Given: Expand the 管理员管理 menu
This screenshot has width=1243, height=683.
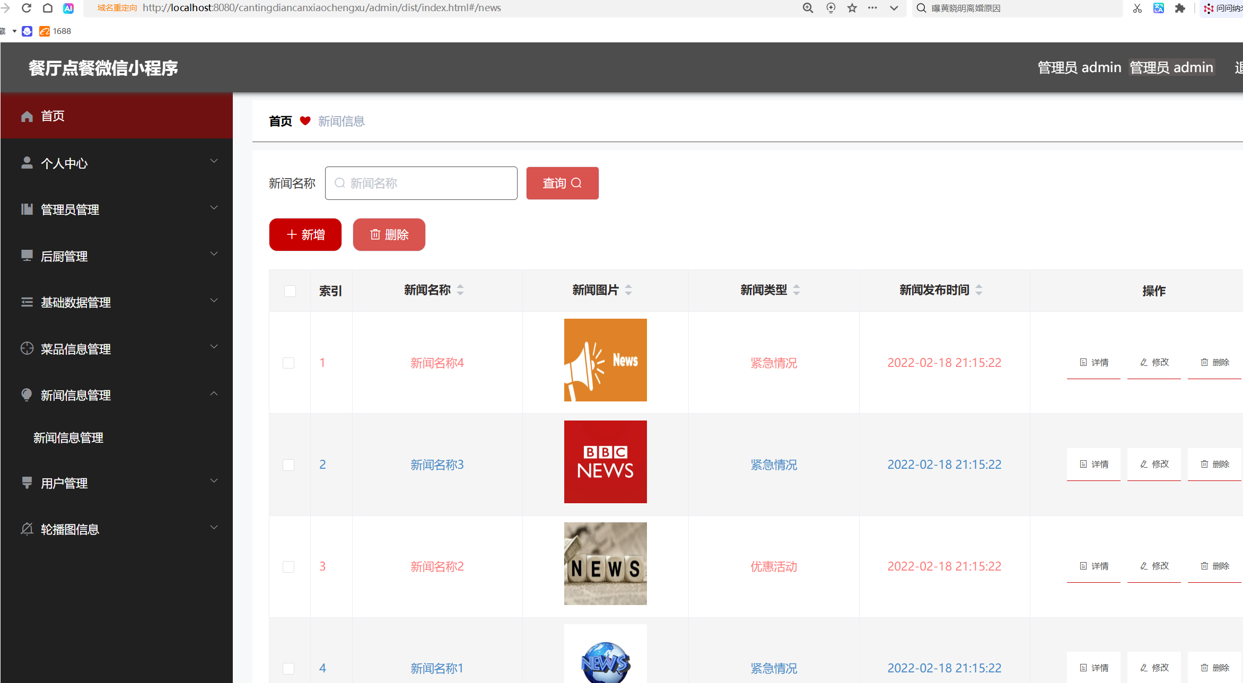Looking at the screenshot, I should tap(214, 208).
